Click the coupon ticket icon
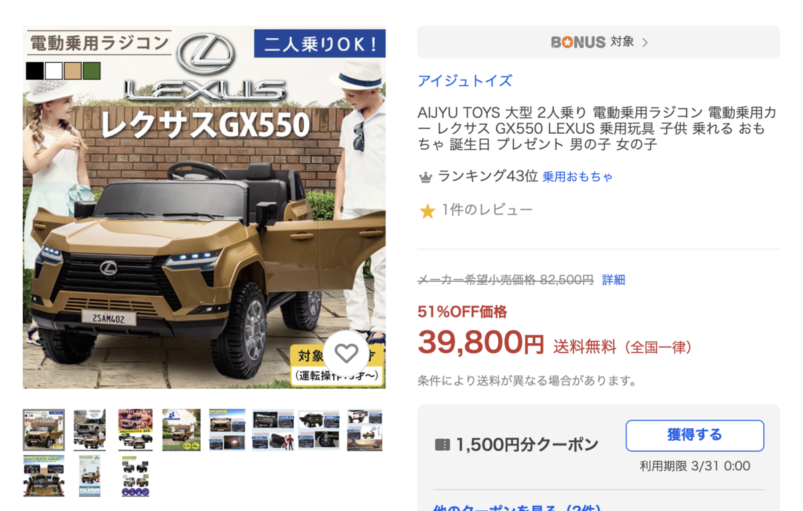The height and width of the screenshot is (511, 803). click(x=442, y=444)
